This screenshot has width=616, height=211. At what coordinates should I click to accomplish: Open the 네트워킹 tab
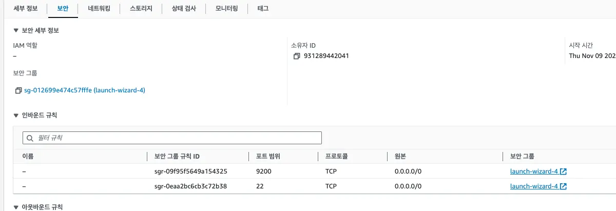100,9
